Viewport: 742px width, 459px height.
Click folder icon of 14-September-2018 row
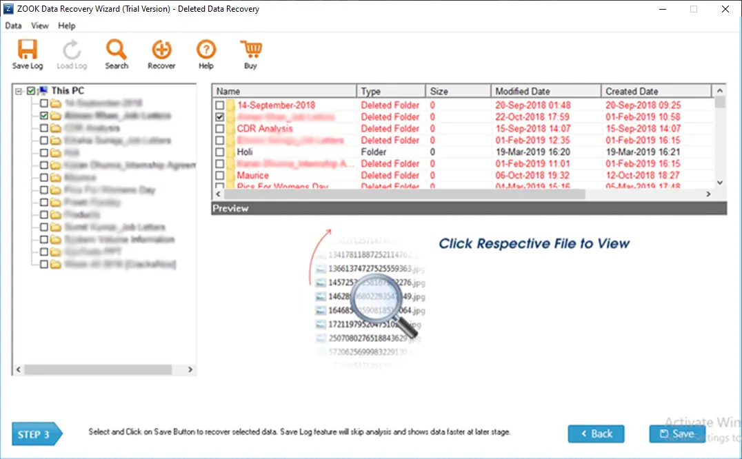pos(230,105)
